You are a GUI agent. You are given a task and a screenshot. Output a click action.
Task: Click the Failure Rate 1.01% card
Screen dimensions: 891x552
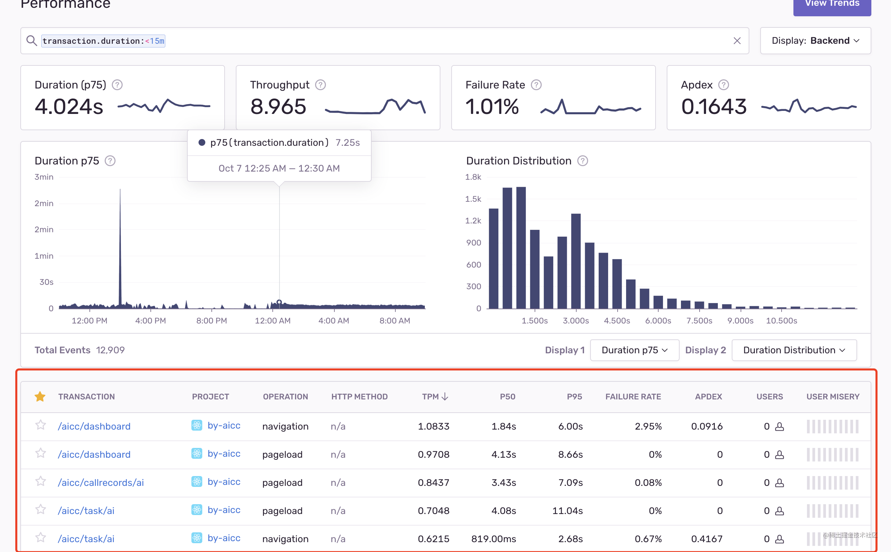[x=553, y=97]
